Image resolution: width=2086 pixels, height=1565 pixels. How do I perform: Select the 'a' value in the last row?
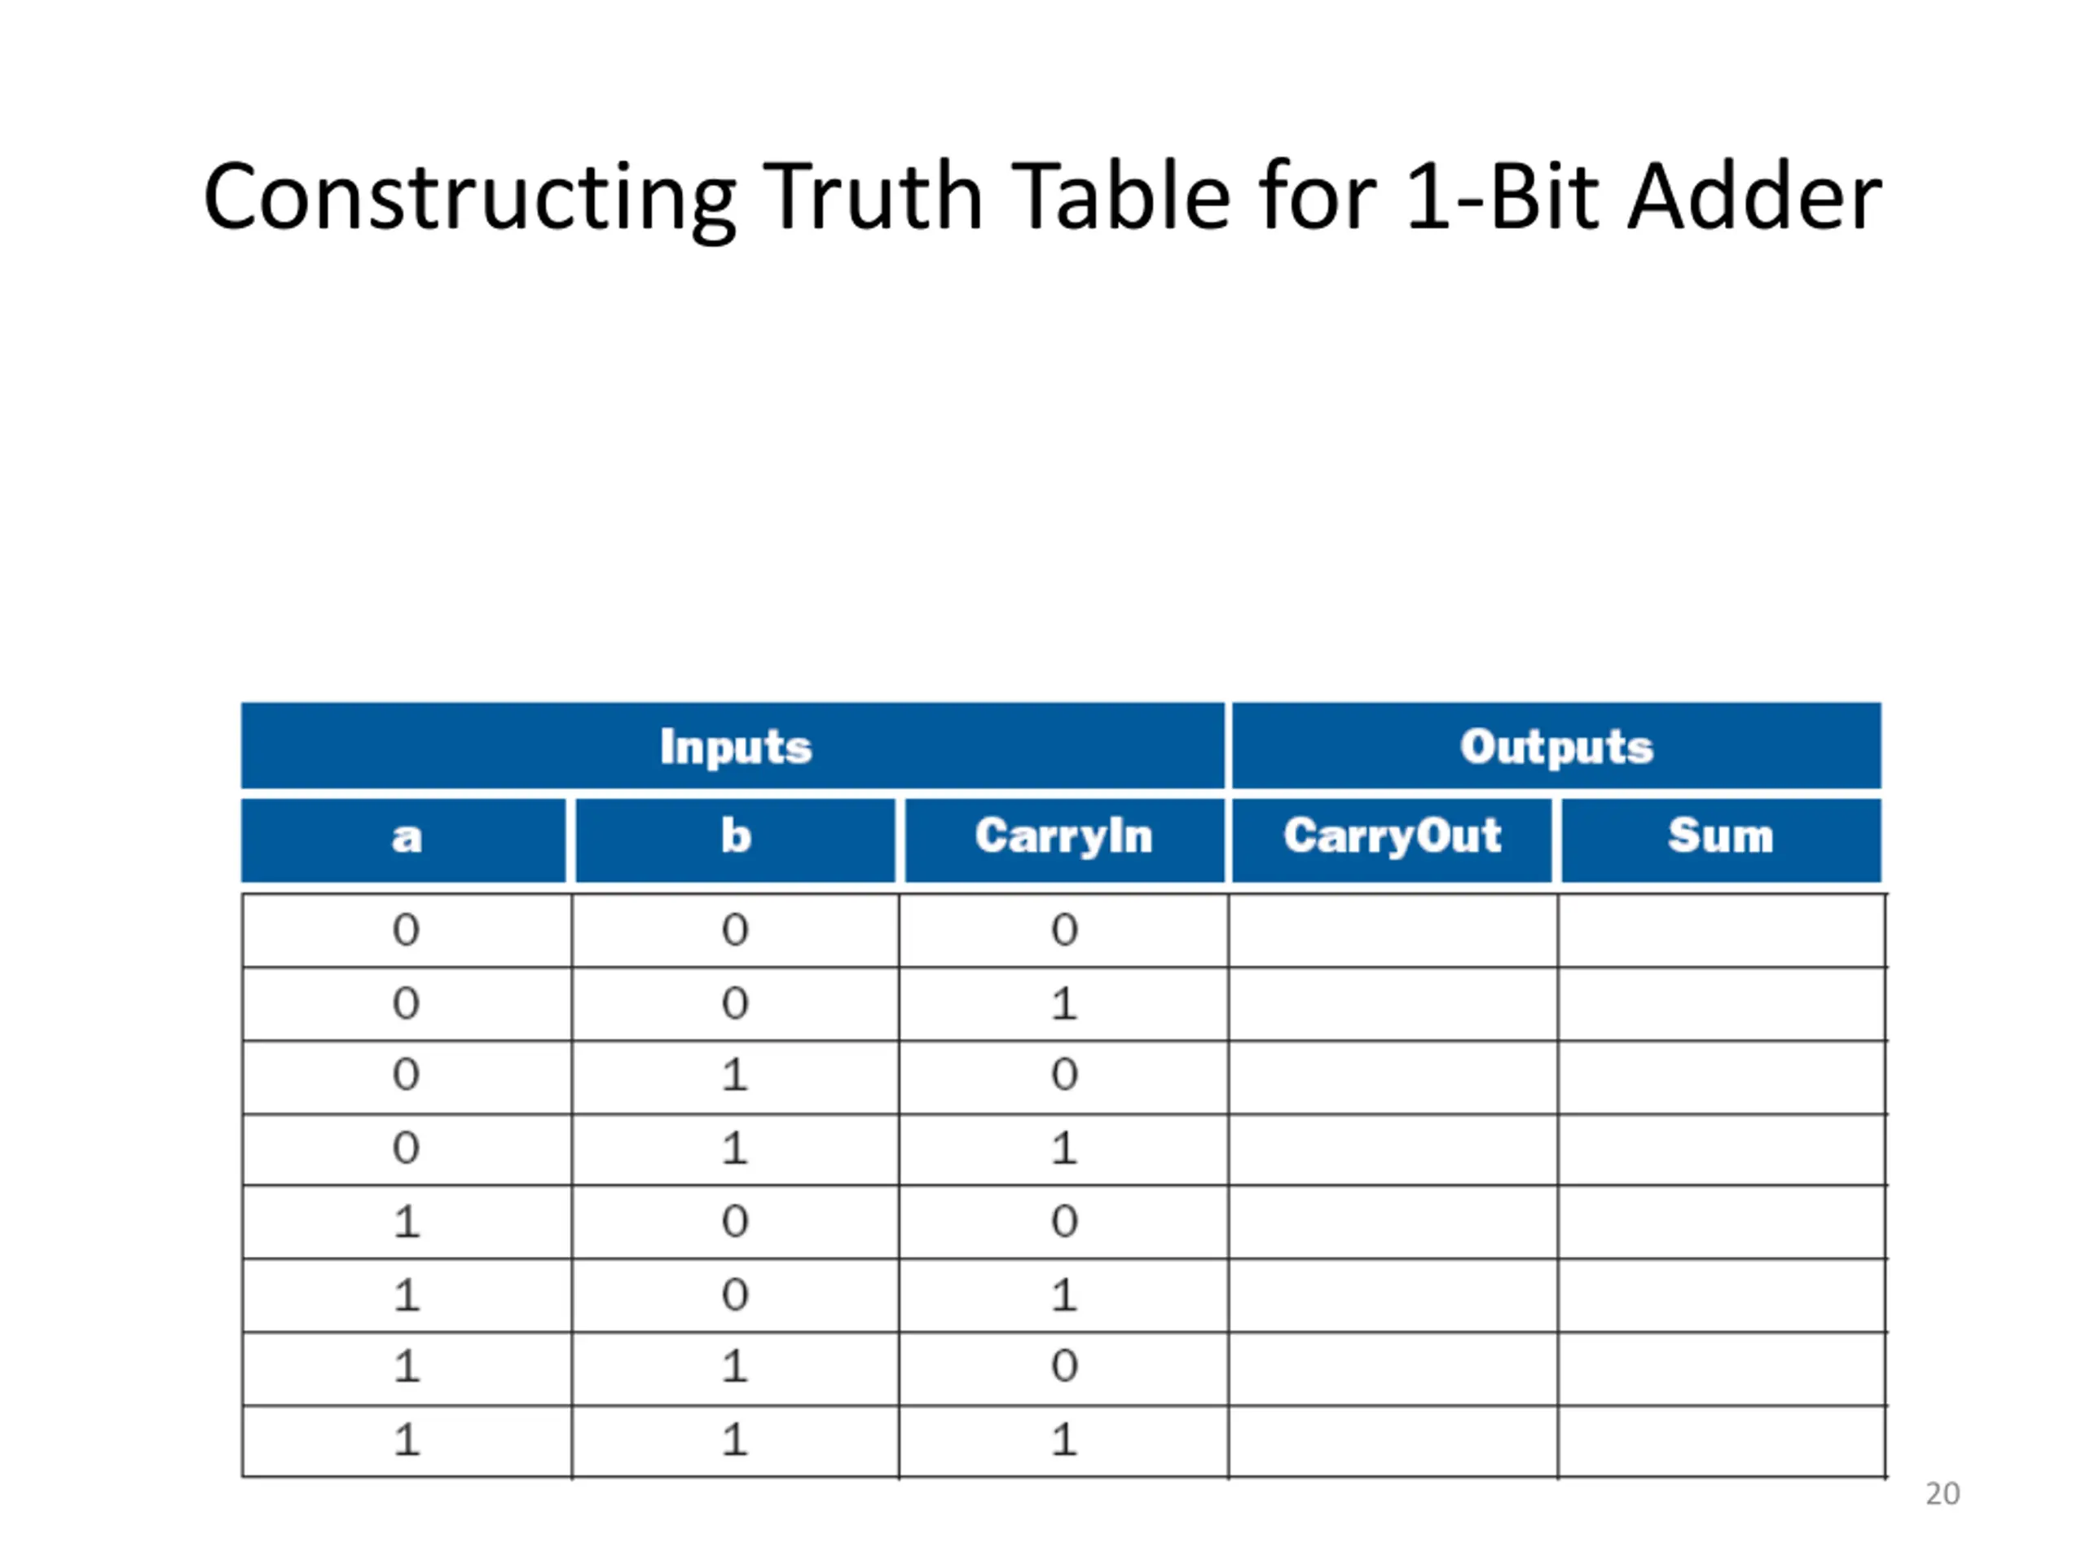tap(407, 1440)
